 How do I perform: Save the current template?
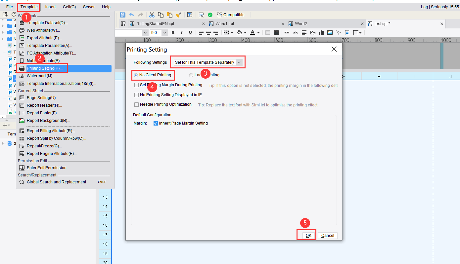coord(122,15)
